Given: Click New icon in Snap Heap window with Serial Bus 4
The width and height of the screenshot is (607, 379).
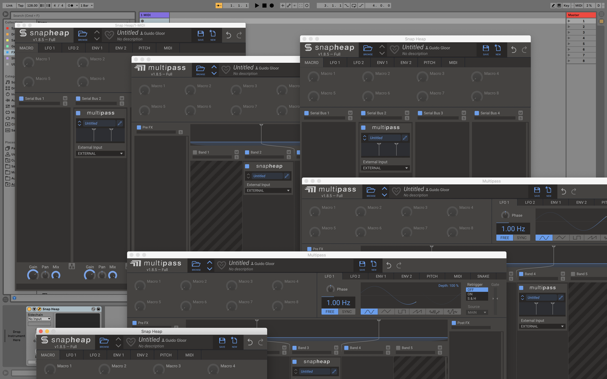Looking at the screenshot, I should 498,49.
